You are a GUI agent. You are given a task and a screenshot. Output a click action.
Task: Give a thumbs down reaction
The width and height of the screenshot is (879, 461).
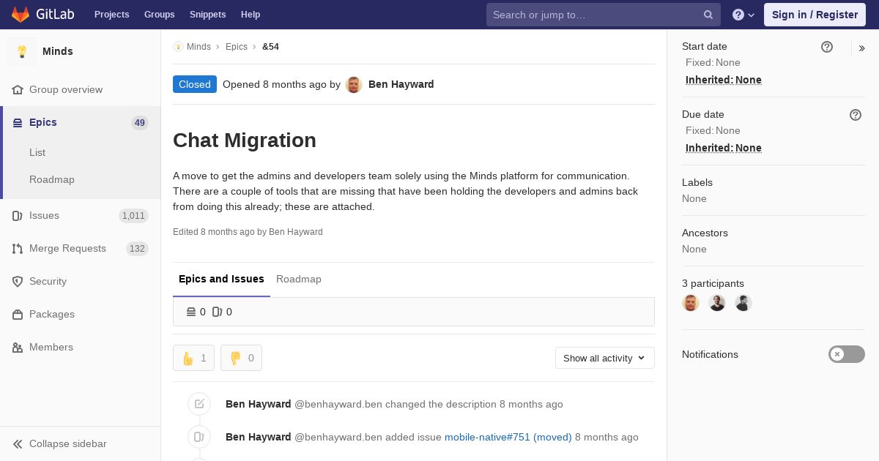tap(241, 358)
